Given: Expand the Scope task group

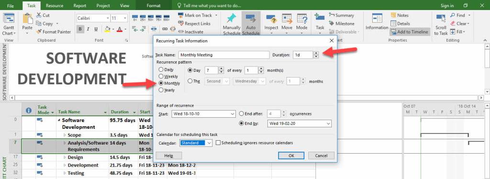Looking at the screenshot, I should [x=65, y=135].
